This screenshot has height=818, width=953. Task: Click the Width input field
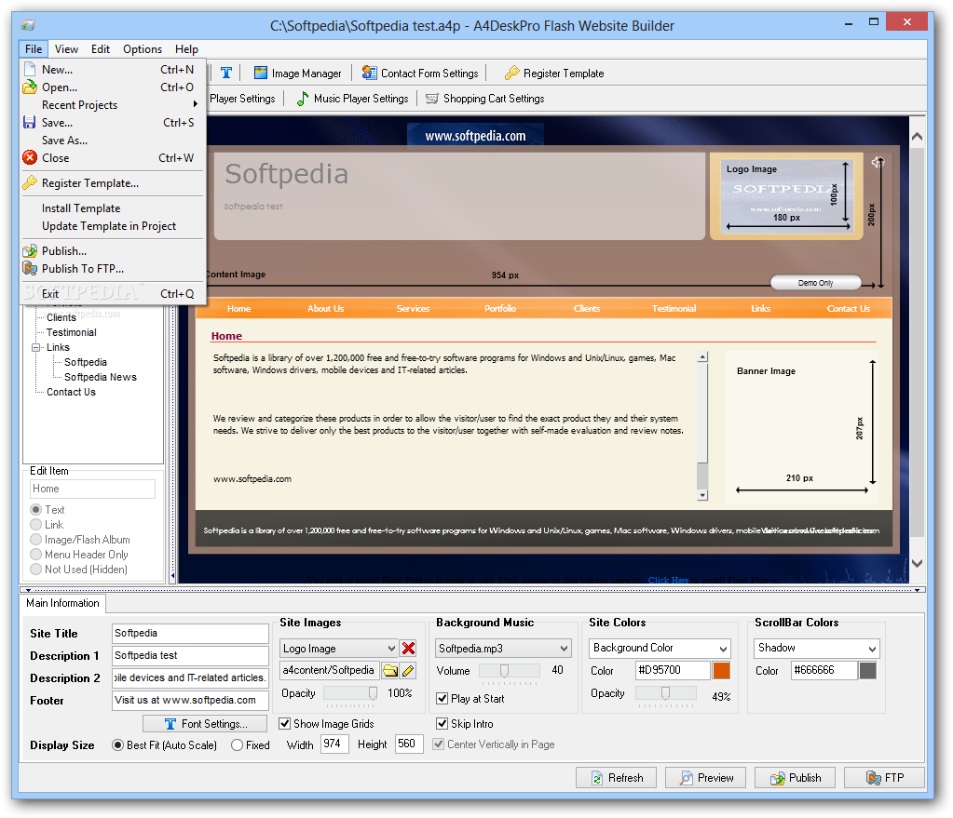334,744
